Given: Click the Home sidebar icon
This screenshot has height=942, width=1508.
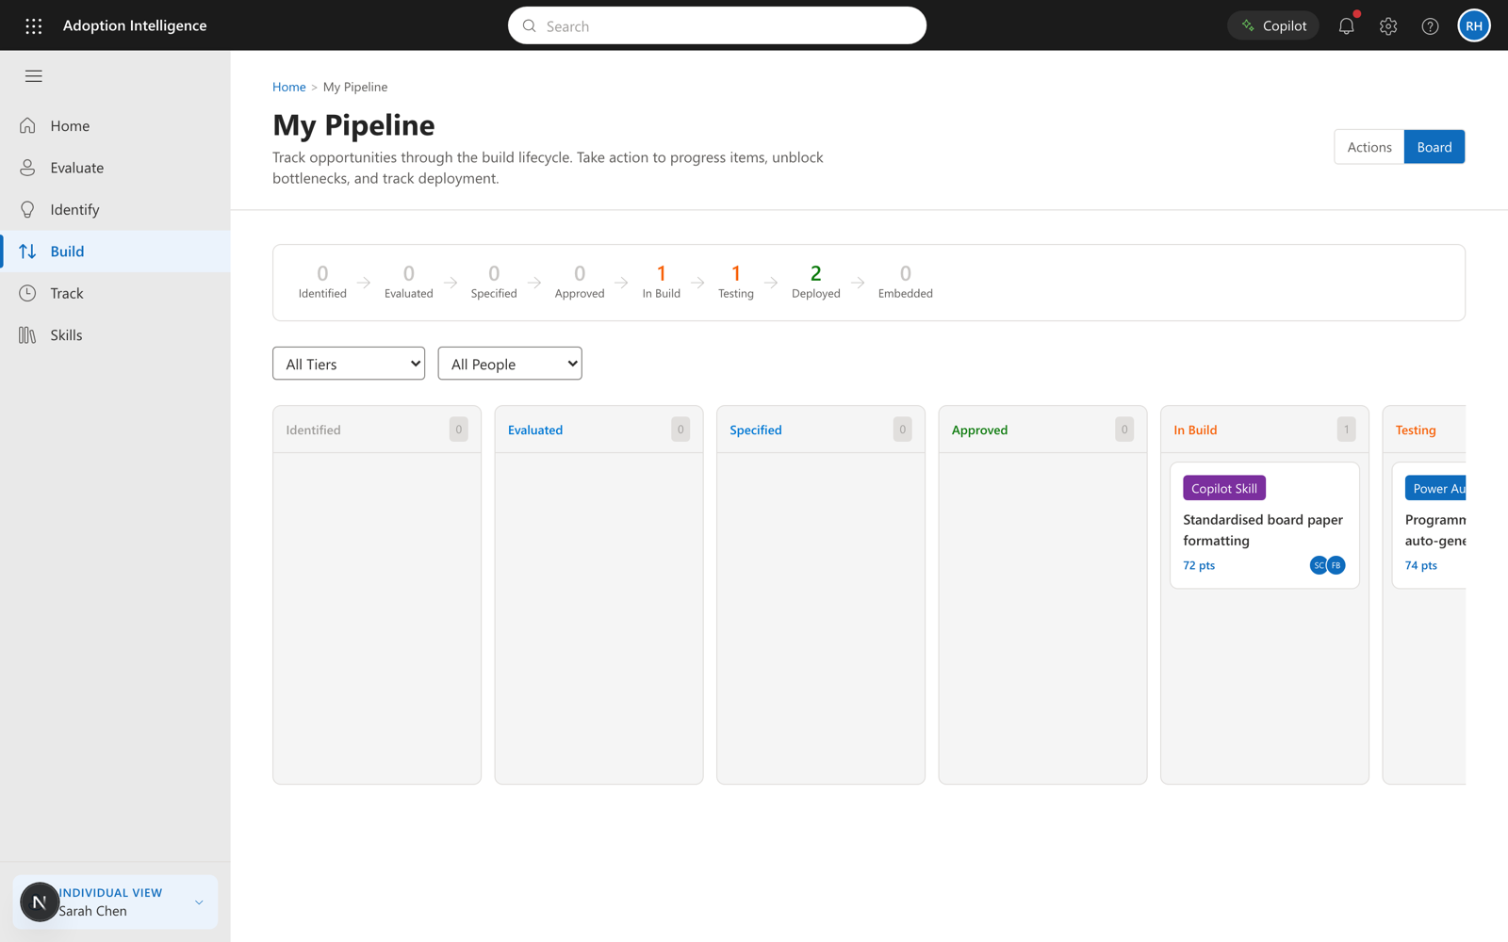Looking at the screenshot, I should point(27,125).
